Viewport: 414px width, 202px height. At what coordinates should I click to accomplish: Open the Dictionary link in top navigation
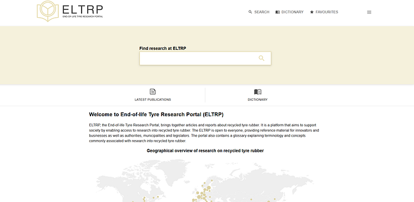(289, 12)
